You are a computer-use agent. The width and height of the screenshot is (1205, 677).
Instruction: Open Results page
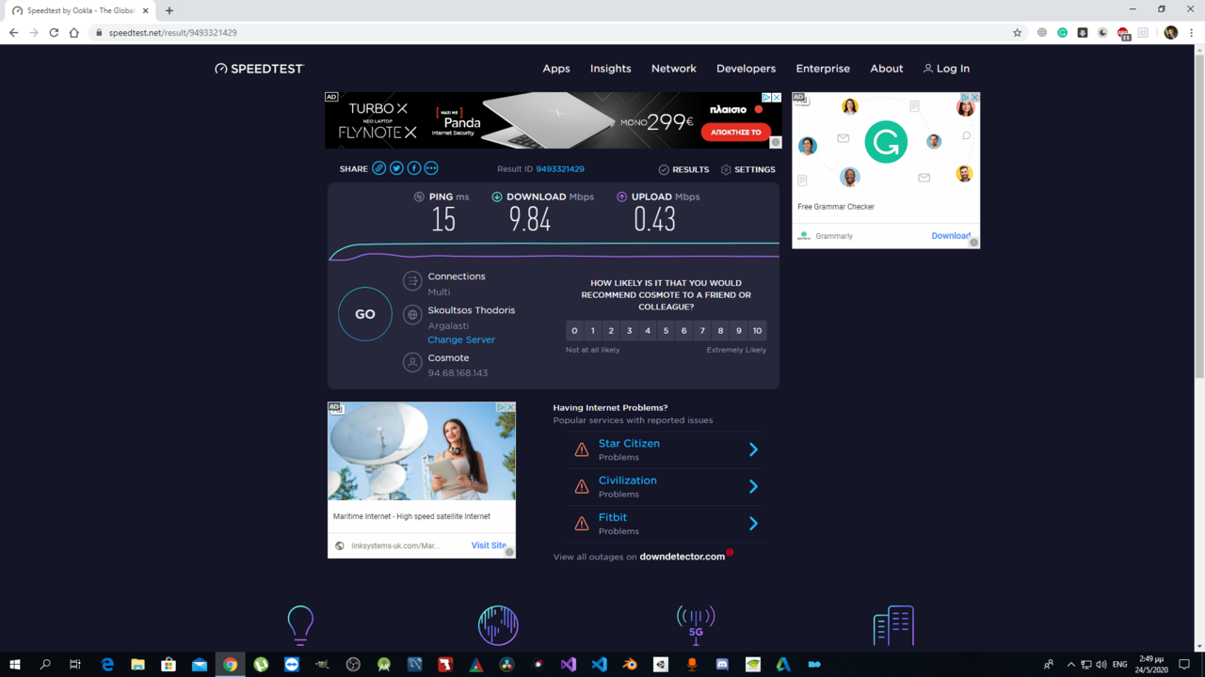(683, 169)
